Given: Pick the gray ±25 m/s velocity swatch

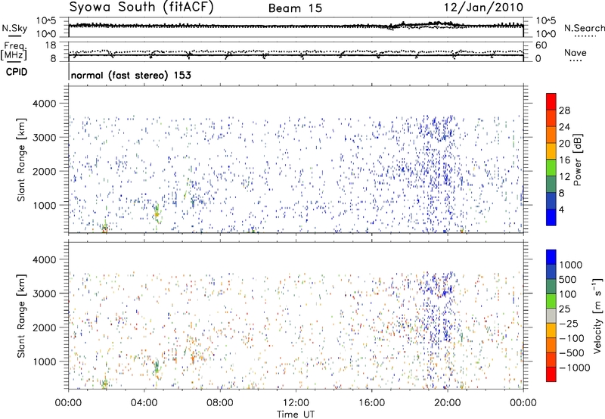Looking at the screenshot, I should (551, 315).
